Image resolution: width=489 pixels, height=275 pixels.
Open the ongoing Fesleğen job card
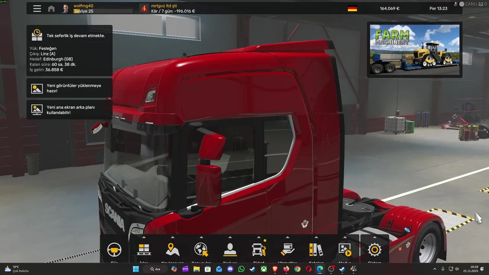point(70,50)
